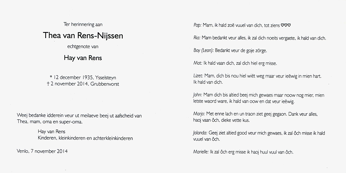The height and width of the screenshot is (173, 346).
Task: Click the italic "Boy (Leon):" label
Action: (x=203, y=51)
